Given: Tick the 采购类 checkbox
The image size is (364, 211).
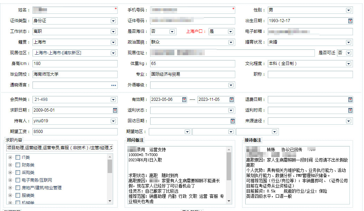Looking at the screenshot, I should coord(18,173).
